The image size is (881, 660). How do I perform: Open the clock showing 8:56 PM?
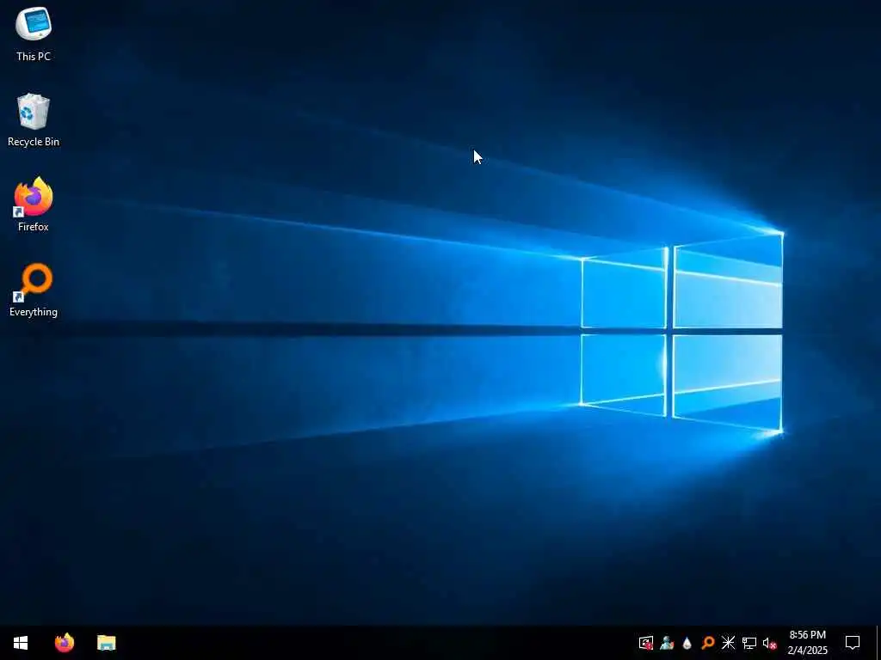(x=807, y=643)
